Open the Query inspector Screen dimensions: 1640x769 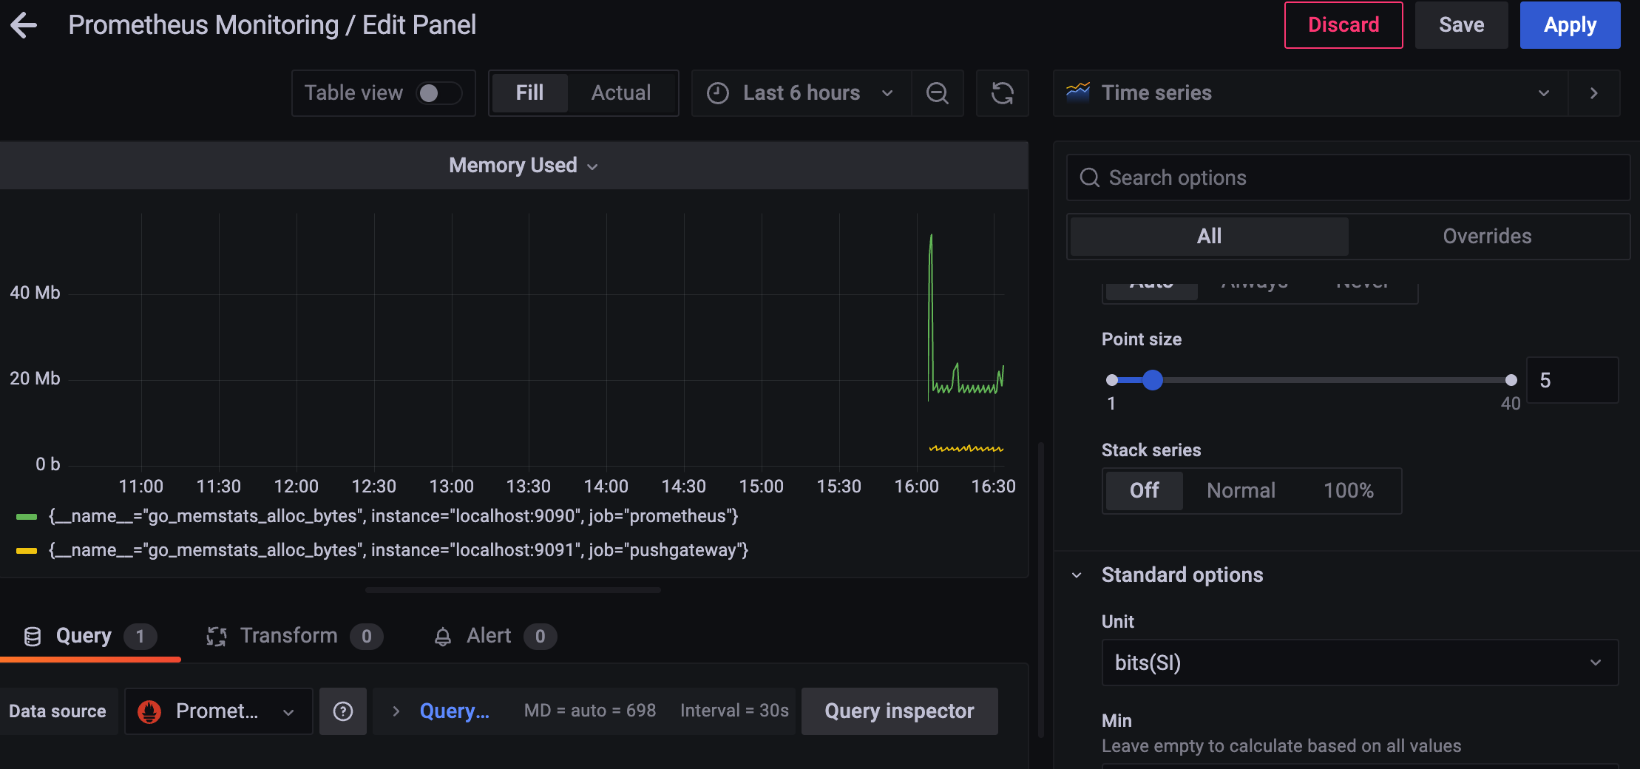(x=899, y=711)
